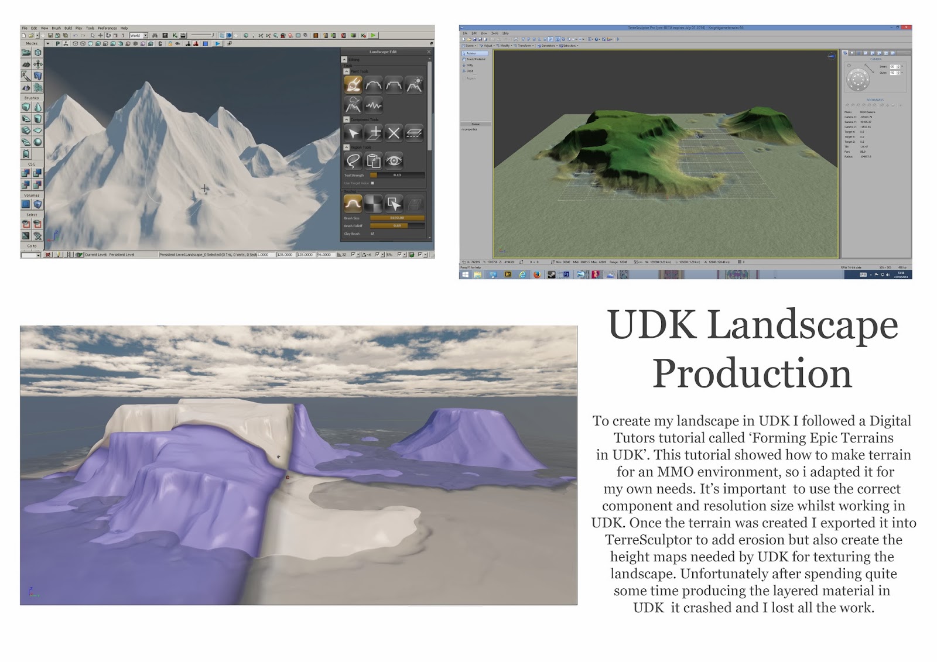Click CSG Add icon in UDK
The width and height of the screenshot is (937, 662).
pos(26,173)
